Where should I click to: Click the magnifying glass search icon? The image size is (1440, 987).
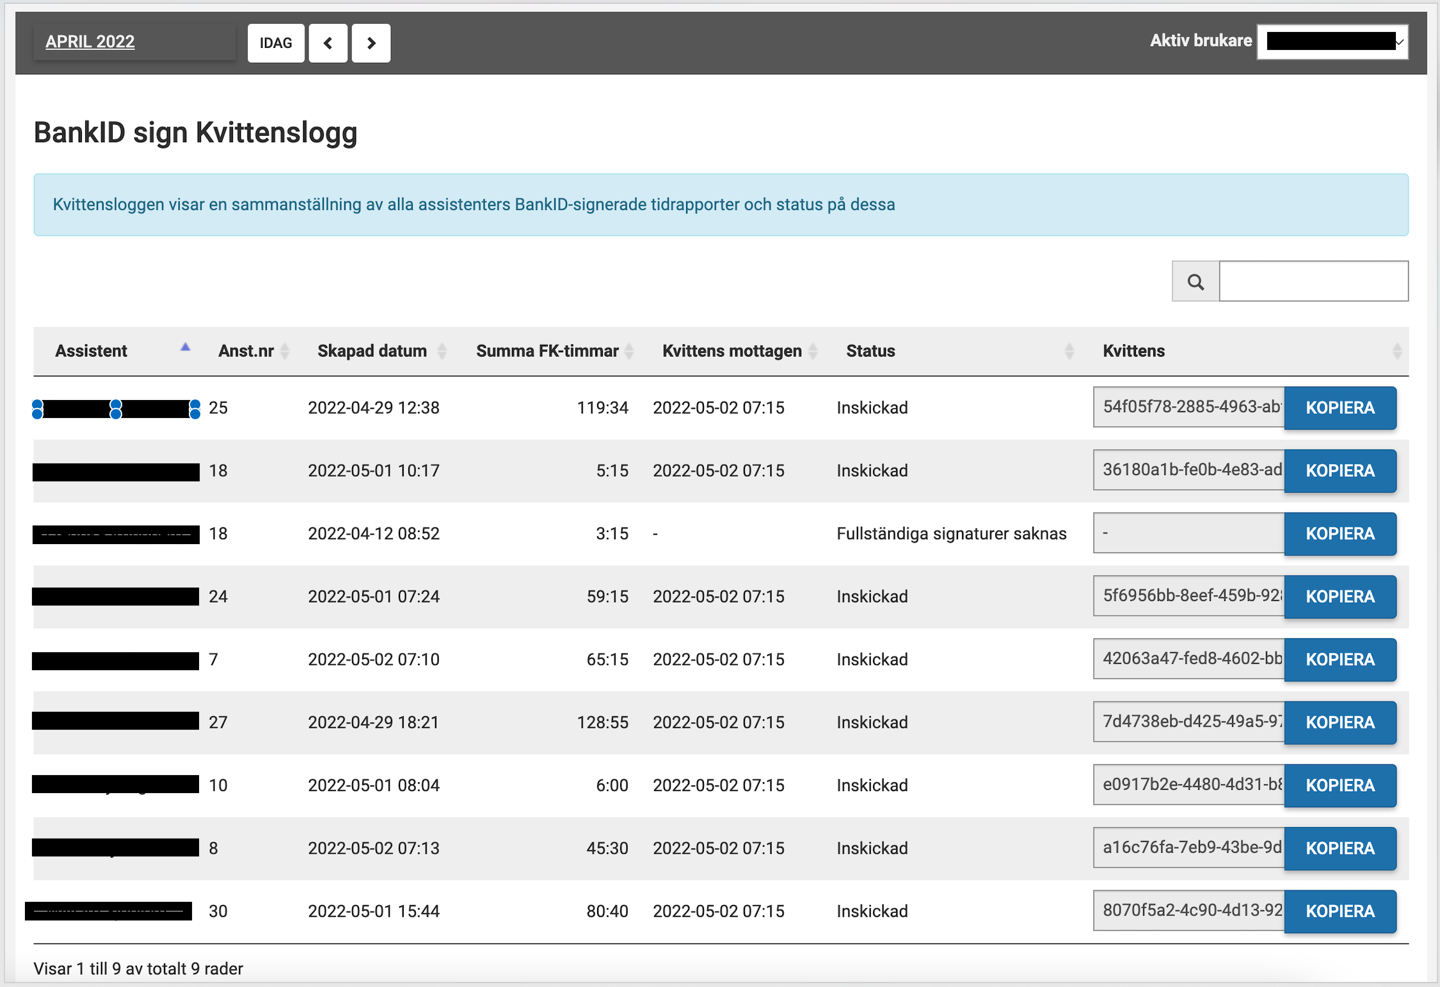(1195, 281)
